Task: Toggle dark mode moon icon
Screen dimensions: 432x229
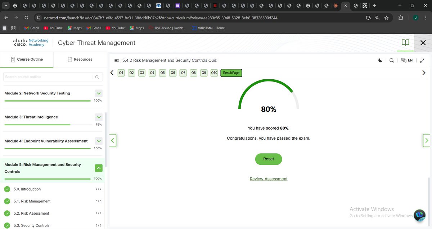Action: 381,60
